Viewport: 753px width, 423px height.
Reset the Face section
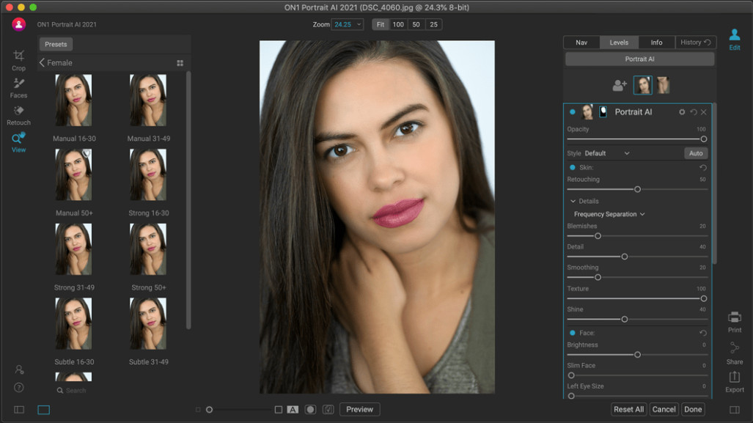(x=703, y=333)
